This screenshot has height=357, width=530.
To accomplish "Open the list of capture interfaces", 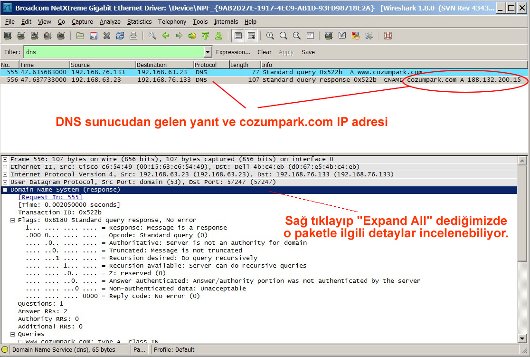I will coord(8,36).
